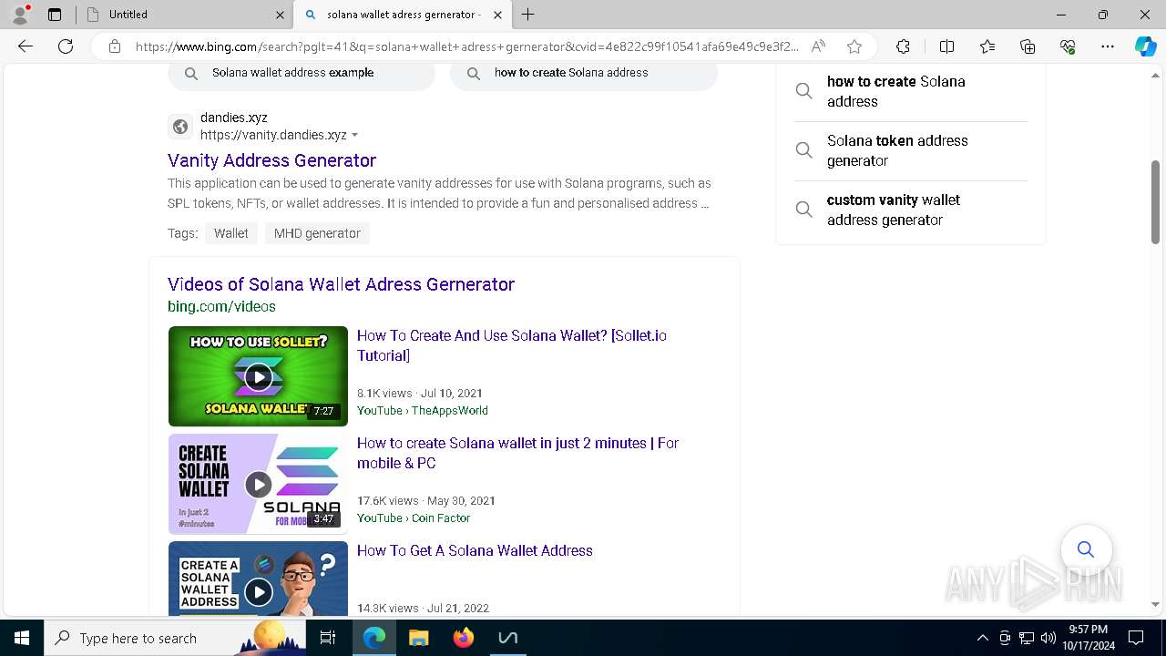Open the Extensions puzzle icon
Image resolution: width=1166 pixels, height=656 pixels.
(x=903, y=46)
